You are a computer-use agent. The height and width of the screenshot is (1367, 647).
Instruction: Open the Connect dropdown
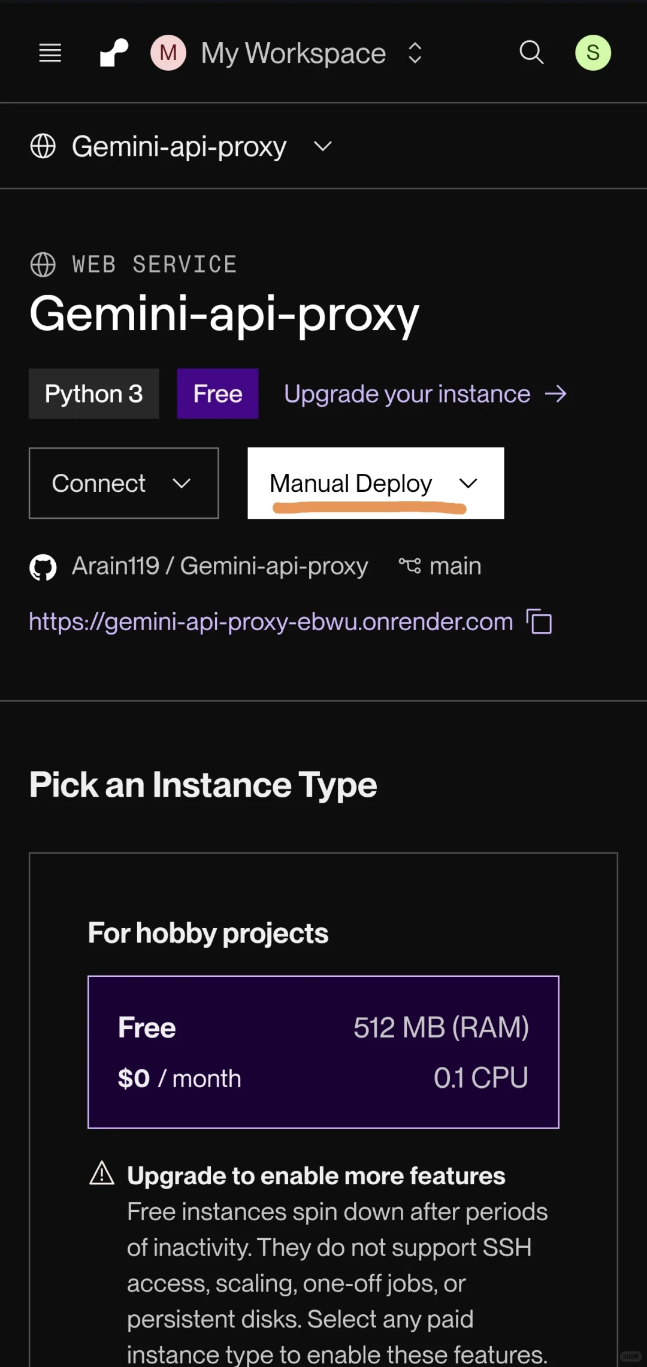point(123,483)
